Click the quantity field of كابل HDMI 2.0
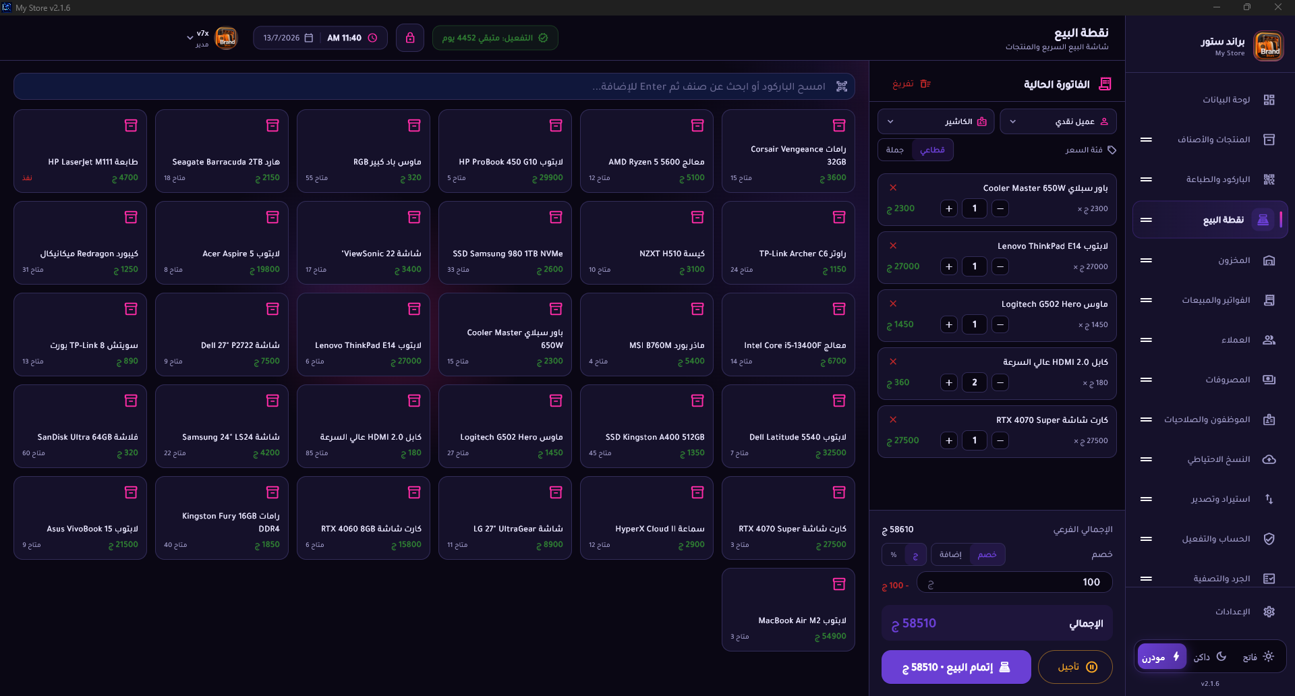This screenshot has width=1295, height=696. tap(975, 382)
